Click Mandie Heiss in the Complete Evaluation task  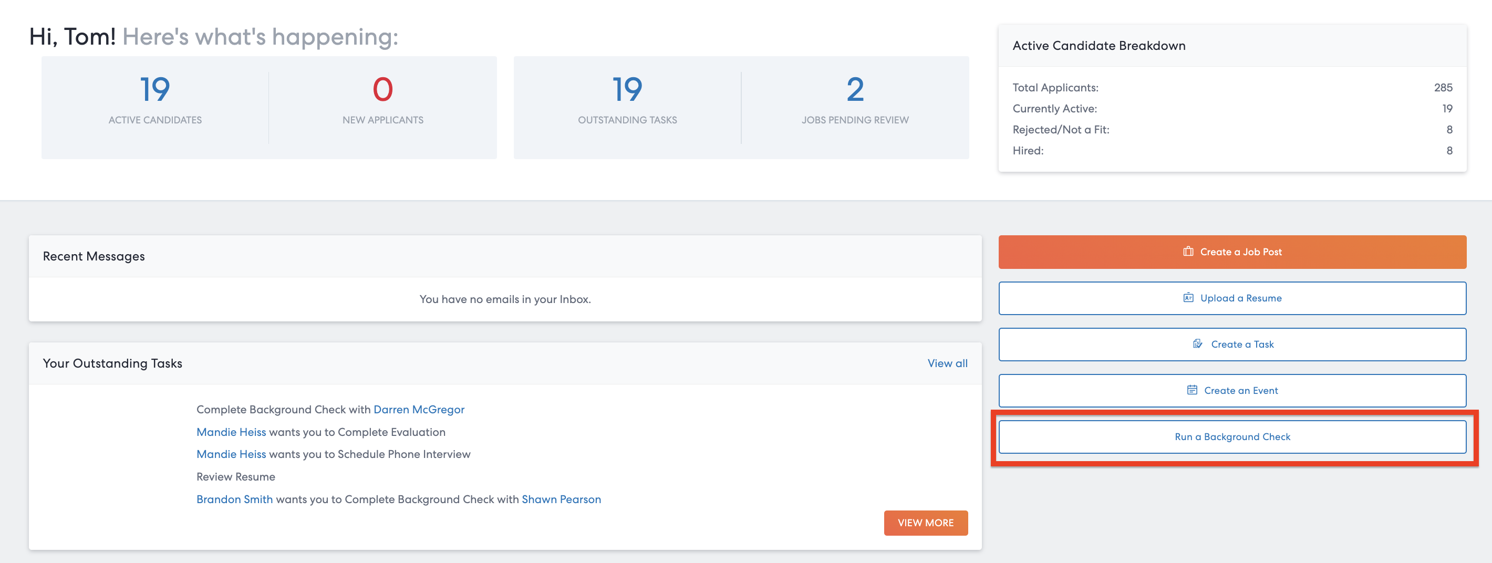pyautogui.click(x=231, y=432)
